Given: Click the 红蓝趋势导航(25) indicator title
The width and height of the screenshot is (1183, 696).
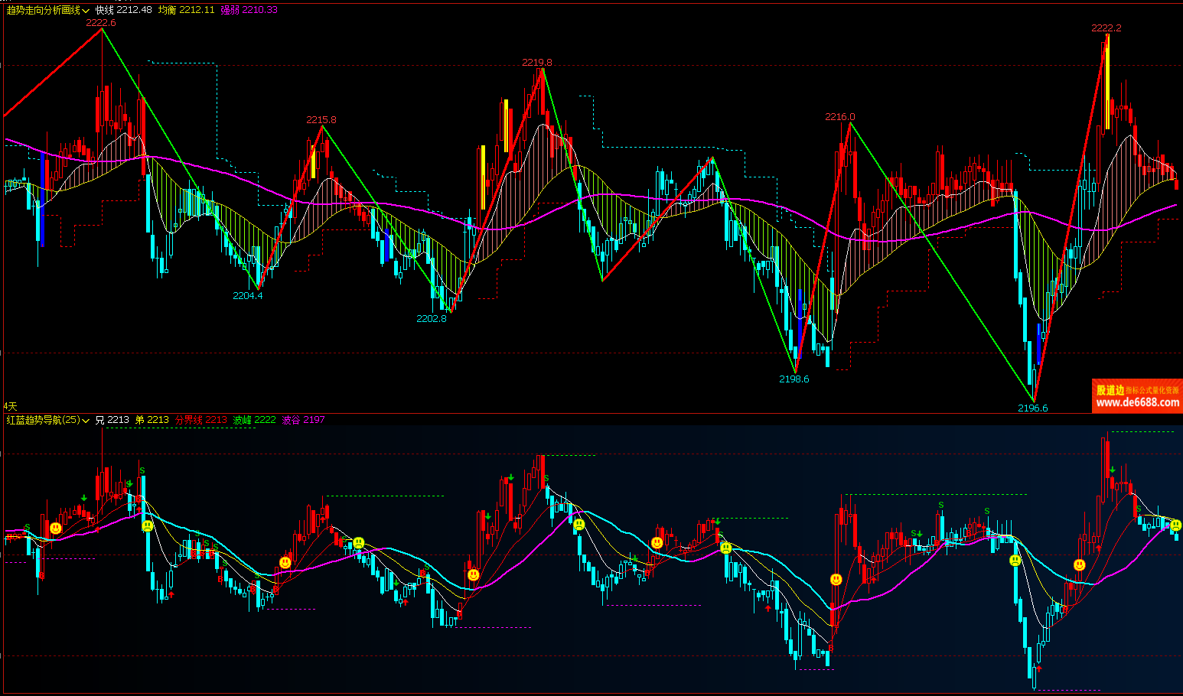Looking at the screenshot, I should pyautogui.click(x=43, y=420).
